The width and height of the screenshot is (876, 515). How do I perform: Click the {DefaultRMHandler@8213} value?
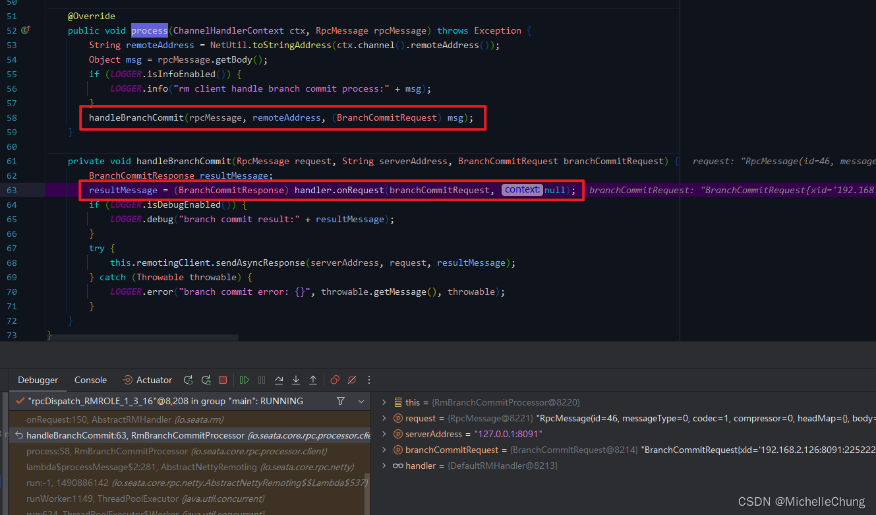click(x=502, y=466)
